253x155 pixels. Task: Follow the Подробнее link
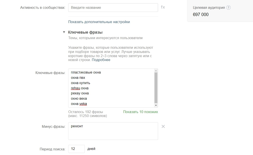coord(101,60)
